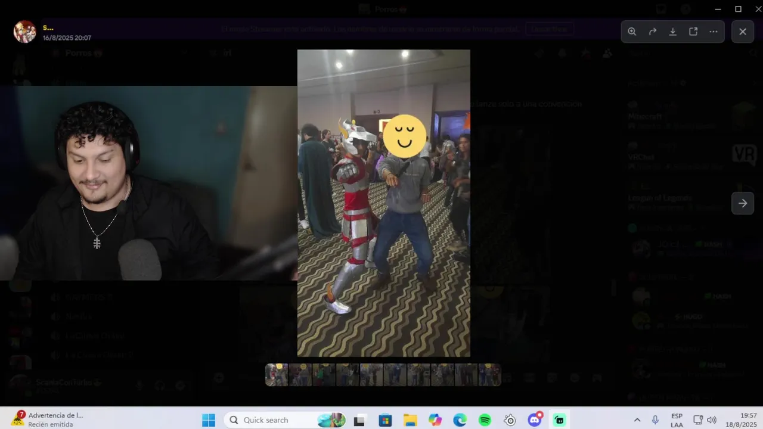Go to the next image arrow

tap(743, 203)
